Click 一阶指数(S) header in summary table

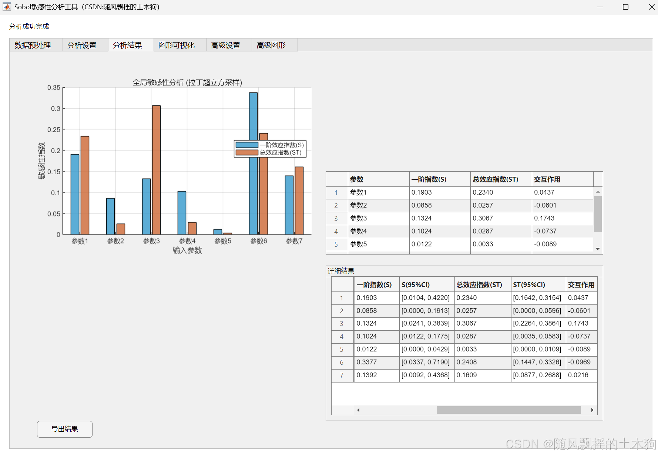point(440,179)
